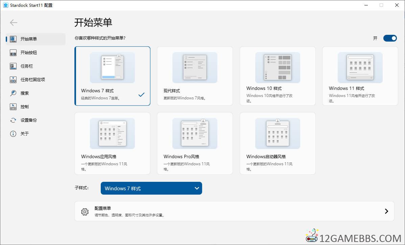Click the Start Button (开始按钮) sidebar icon
The width and height of the screenshot is (405, 245).
pos(13,53)
